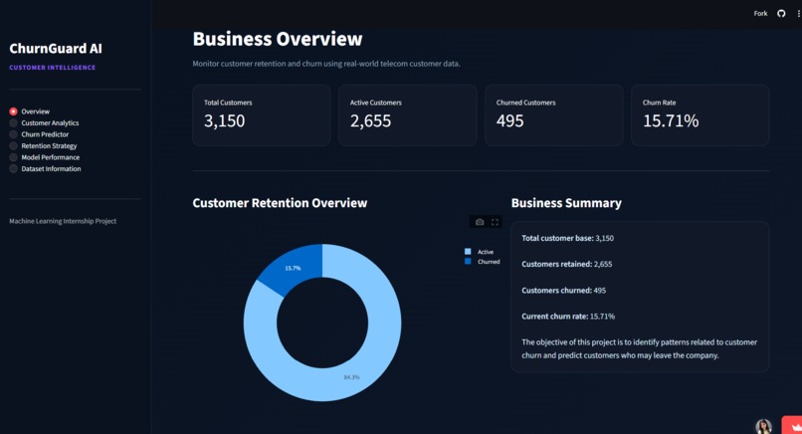Click the Total customer base: 3,150 line

(568, 238)
